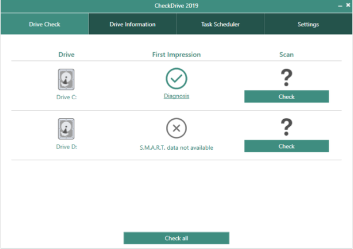Start scanning with Check all button

(x=176, y=238)
